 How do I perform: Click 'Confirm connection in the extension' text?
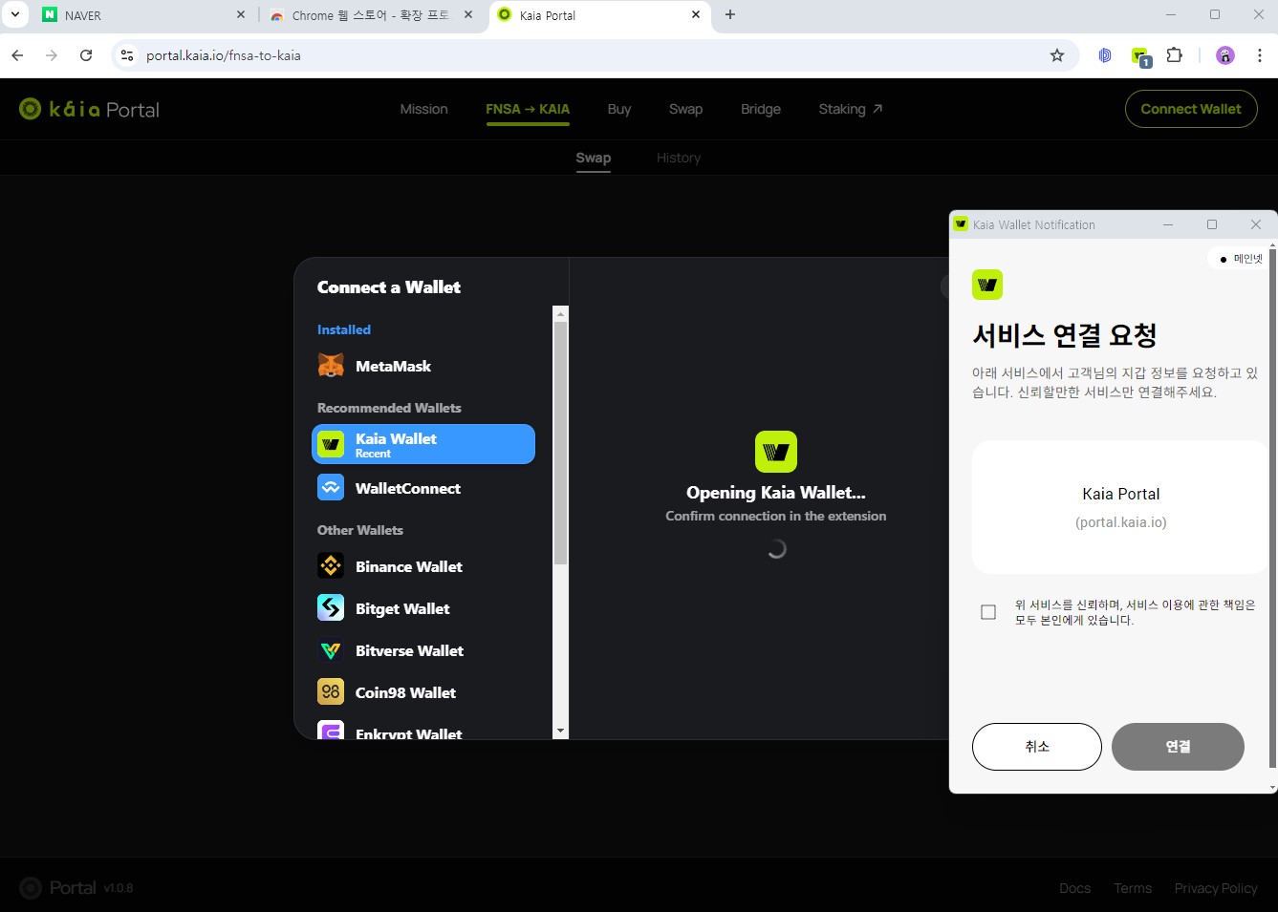[x=776, y=516]
